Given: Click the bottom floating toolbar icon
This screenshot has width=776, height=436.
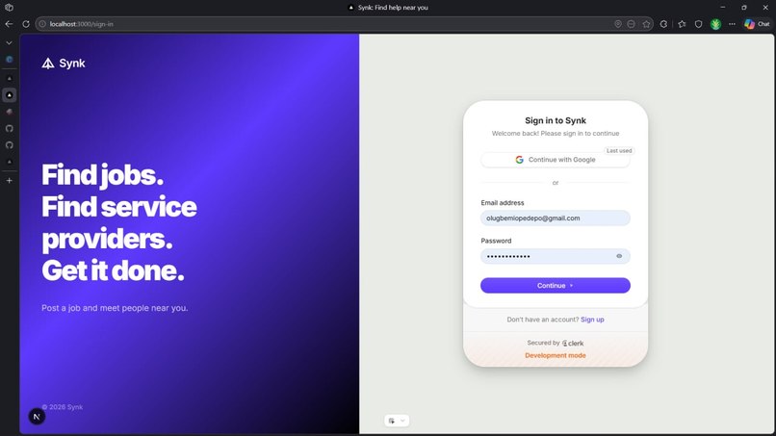Looking at the screenshot, I should coord(392,422).
